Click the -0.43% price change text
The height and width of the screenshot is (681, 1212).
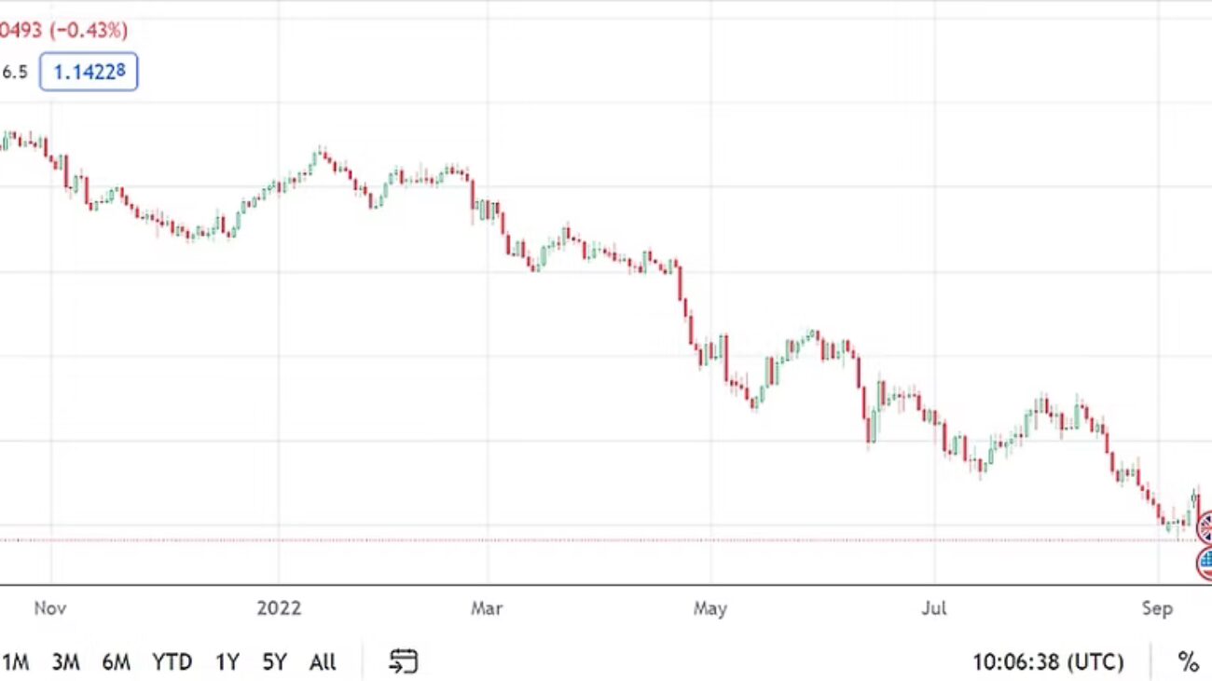pos(90,30)
